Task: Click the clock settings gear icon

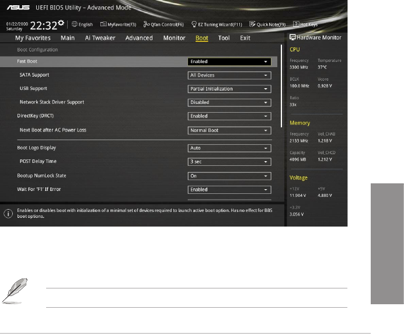Action: pyautogui.click(x=61, y=23)
